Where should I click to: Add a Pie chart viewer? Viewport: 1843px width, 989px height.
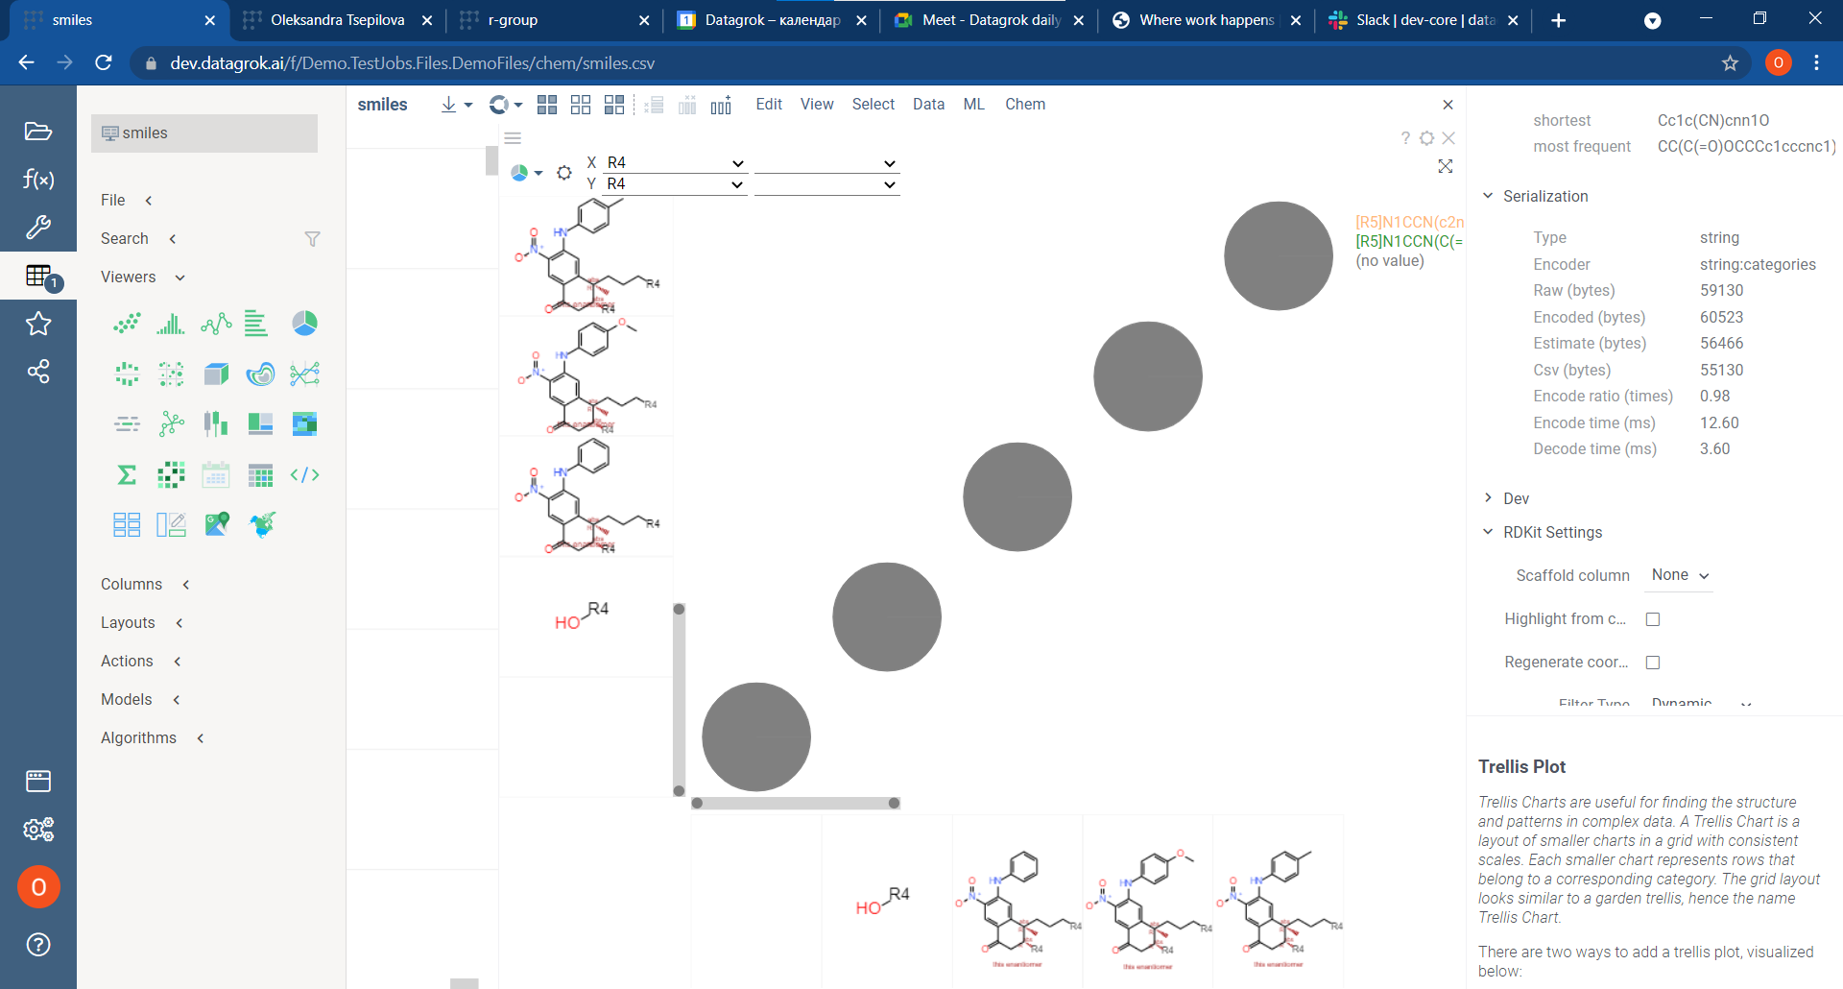(x=304, y=324)
